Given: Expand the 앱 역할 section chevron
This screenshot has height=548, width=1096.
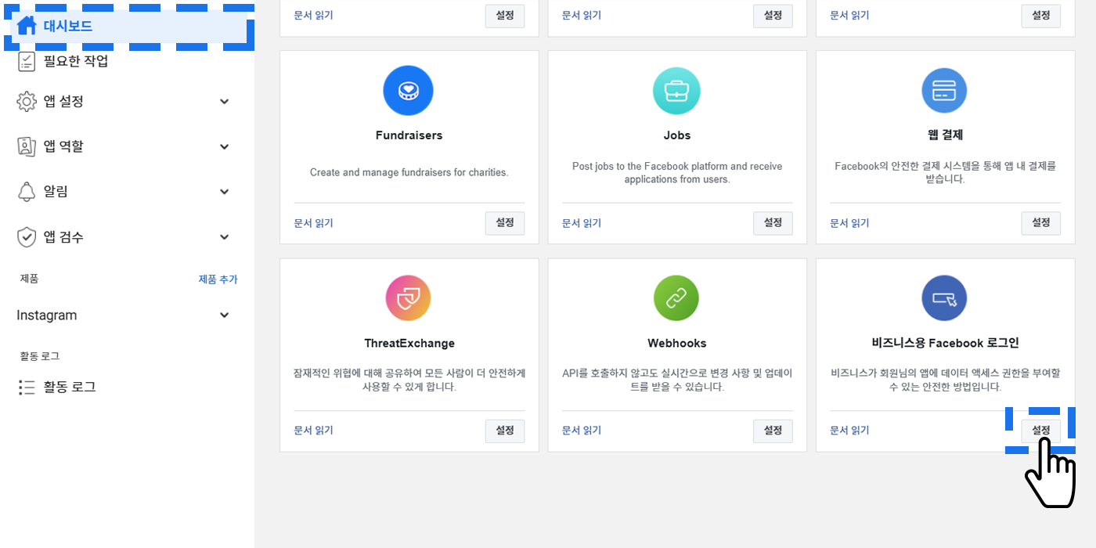Looking at the screenshot, I should pyautogui.click(x=225, y=146).
